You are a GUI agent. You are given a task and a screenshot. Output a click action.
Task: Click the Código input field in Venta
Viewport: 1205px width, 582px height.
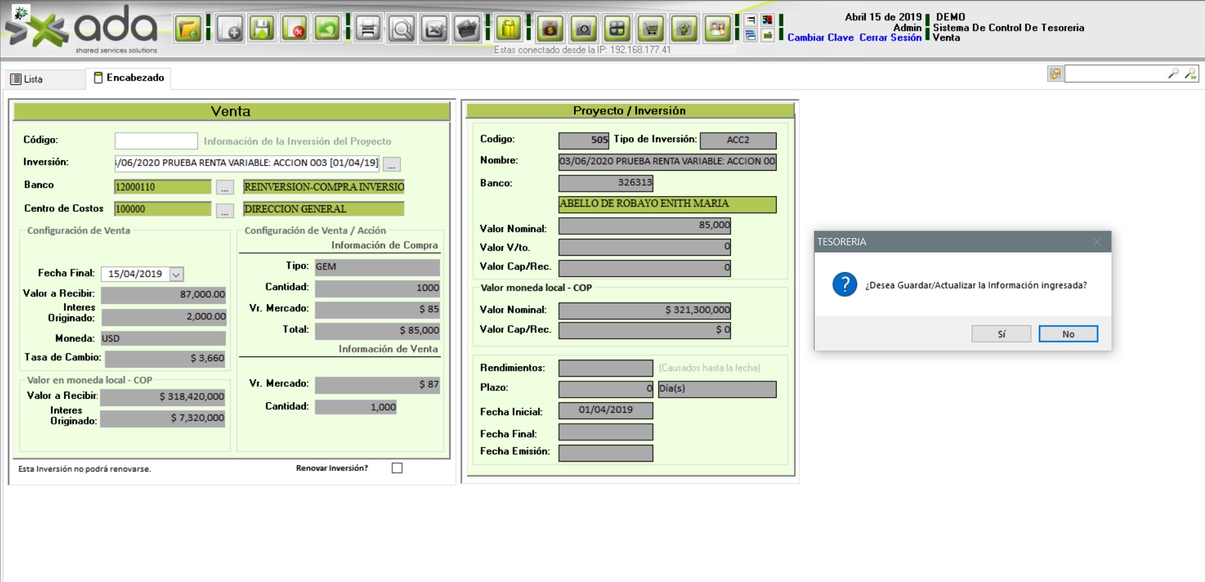click(x=156, y=141)
